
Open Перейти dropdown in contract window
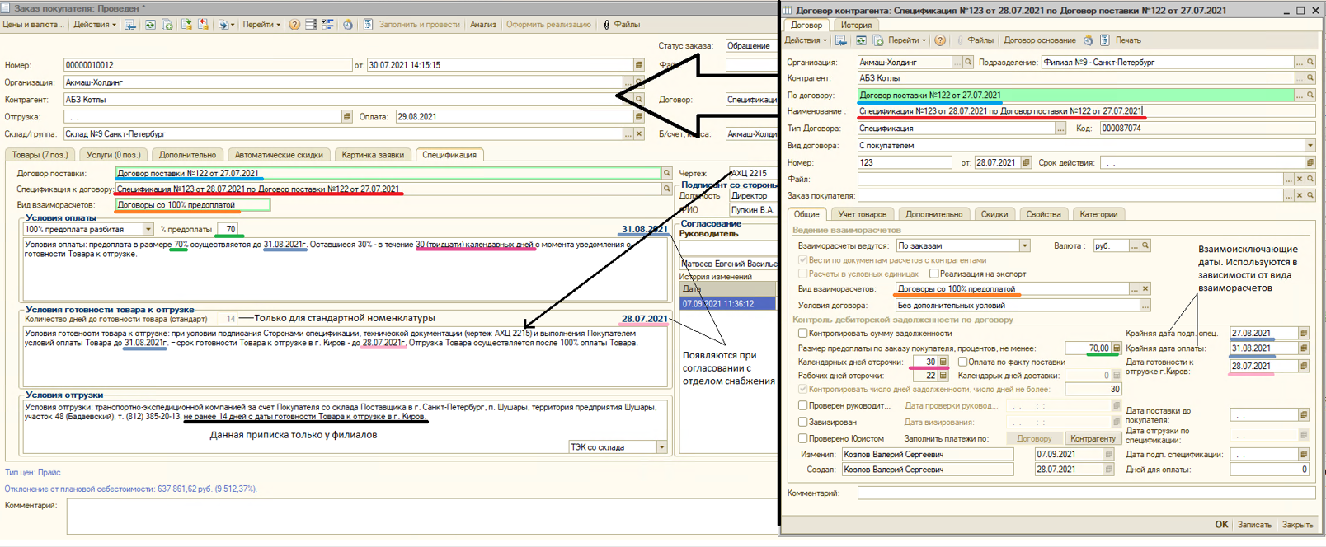pos(907,40)
